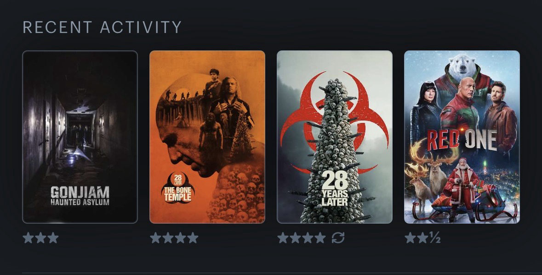542x275 pixels.
Task: Click the GONJIAM title text on dark poster
Action: 80,192
